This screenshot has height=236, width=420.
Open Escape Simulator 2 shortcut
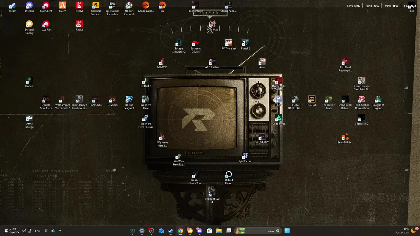pyautogui.click(x=179, y=46)
